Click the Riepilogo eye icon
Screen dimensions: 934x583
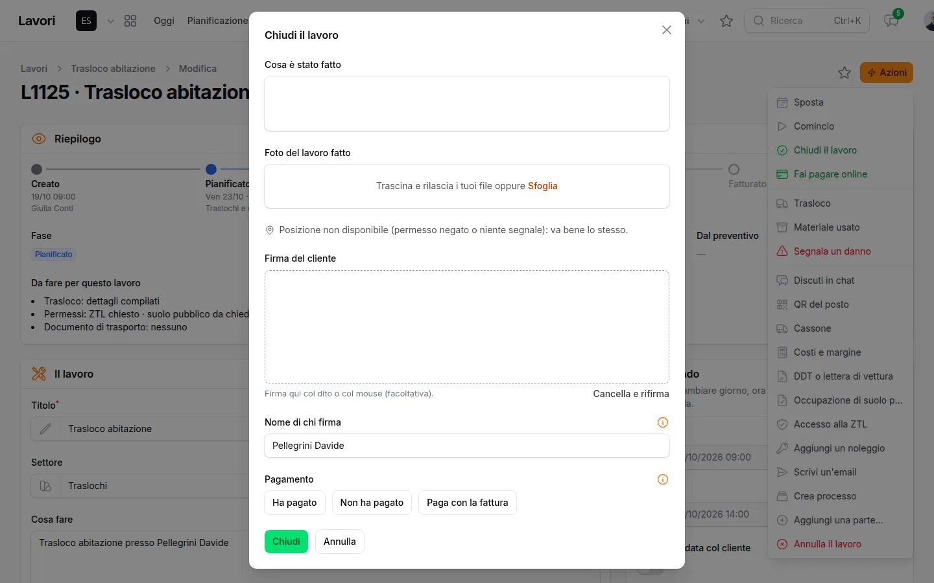[39, 139]
